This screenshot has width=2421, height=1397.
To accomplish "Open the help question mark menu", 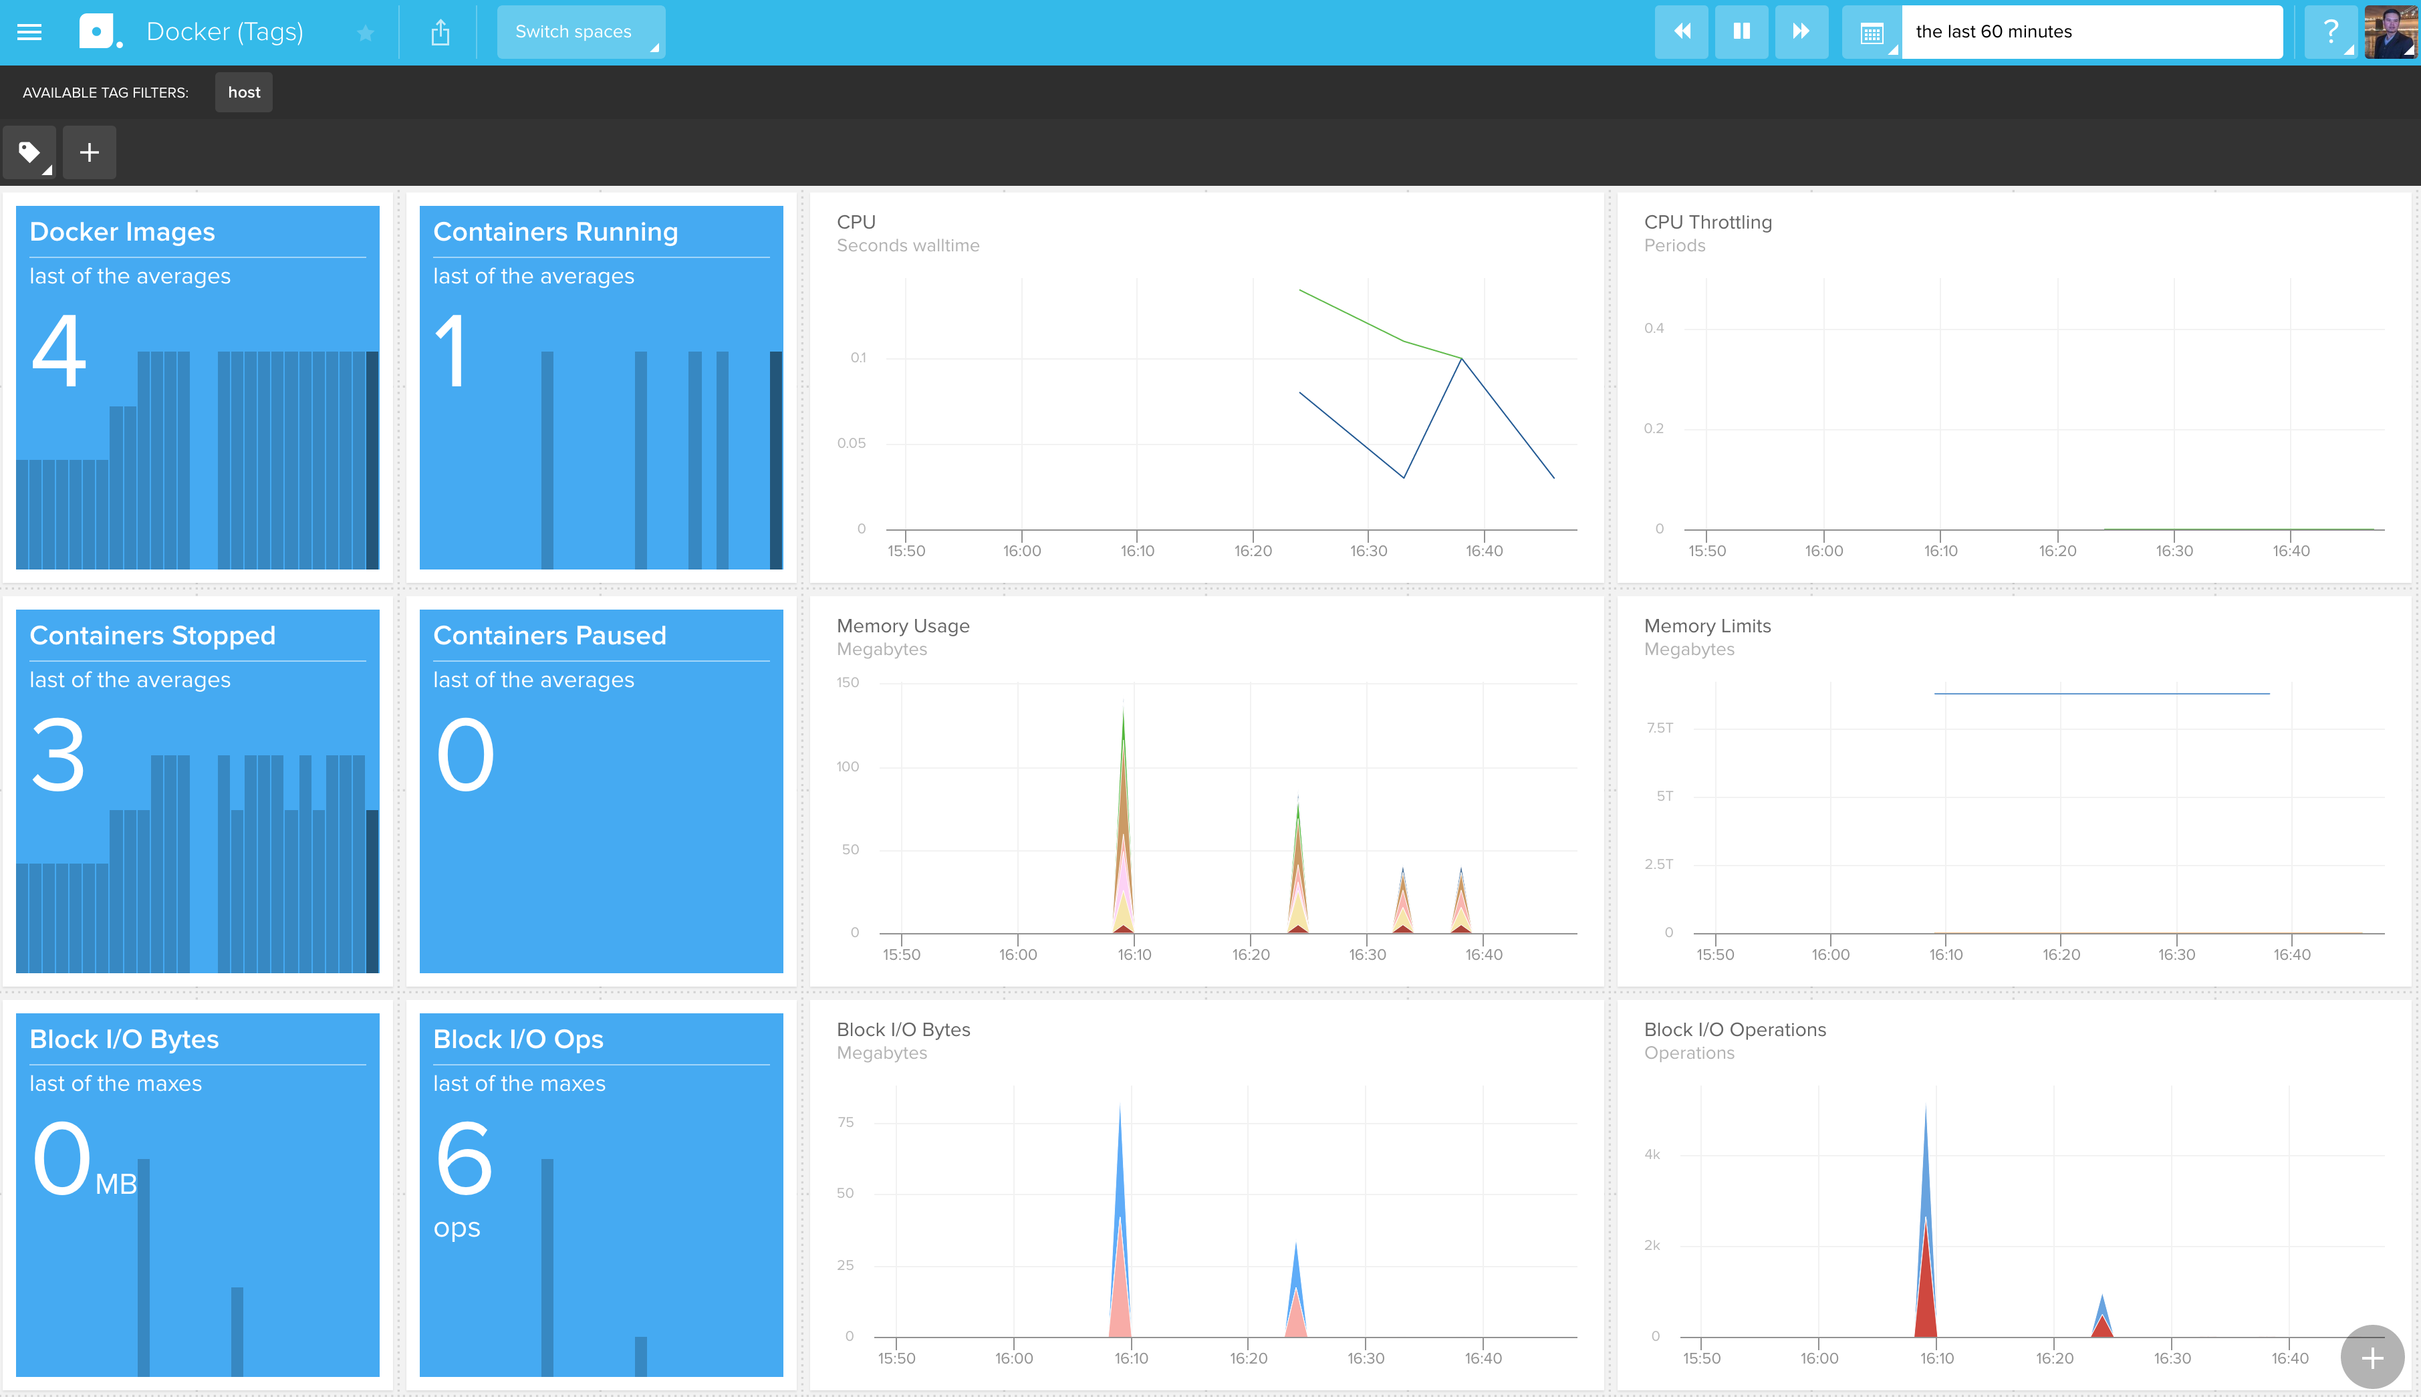I will [2330, 31].
